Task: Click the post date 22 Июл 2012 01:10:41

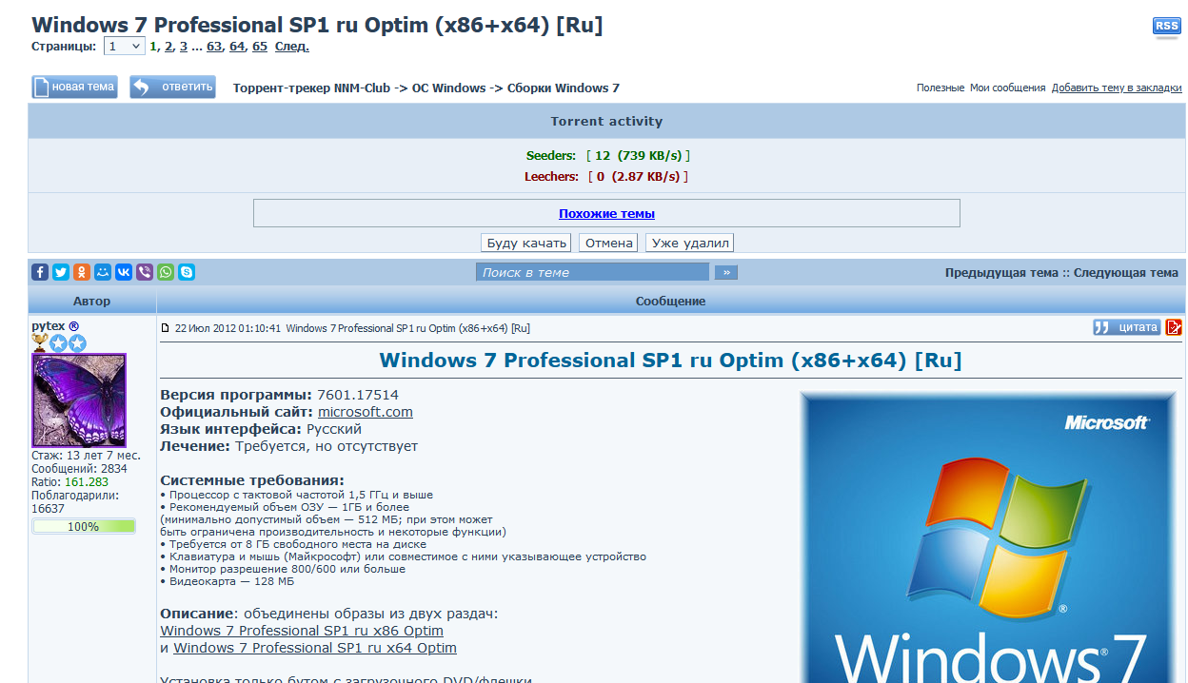Action: 228,328
